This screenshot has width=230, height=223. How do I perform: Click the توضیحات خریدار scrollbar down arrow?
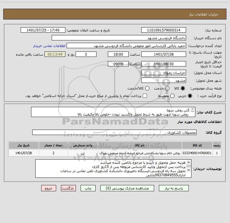click(189, 170)
